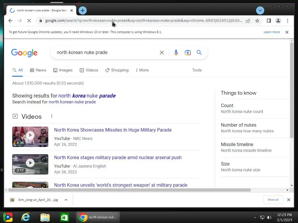
Task: Launch Internet Explorer from taskbar
Action: 26,217
